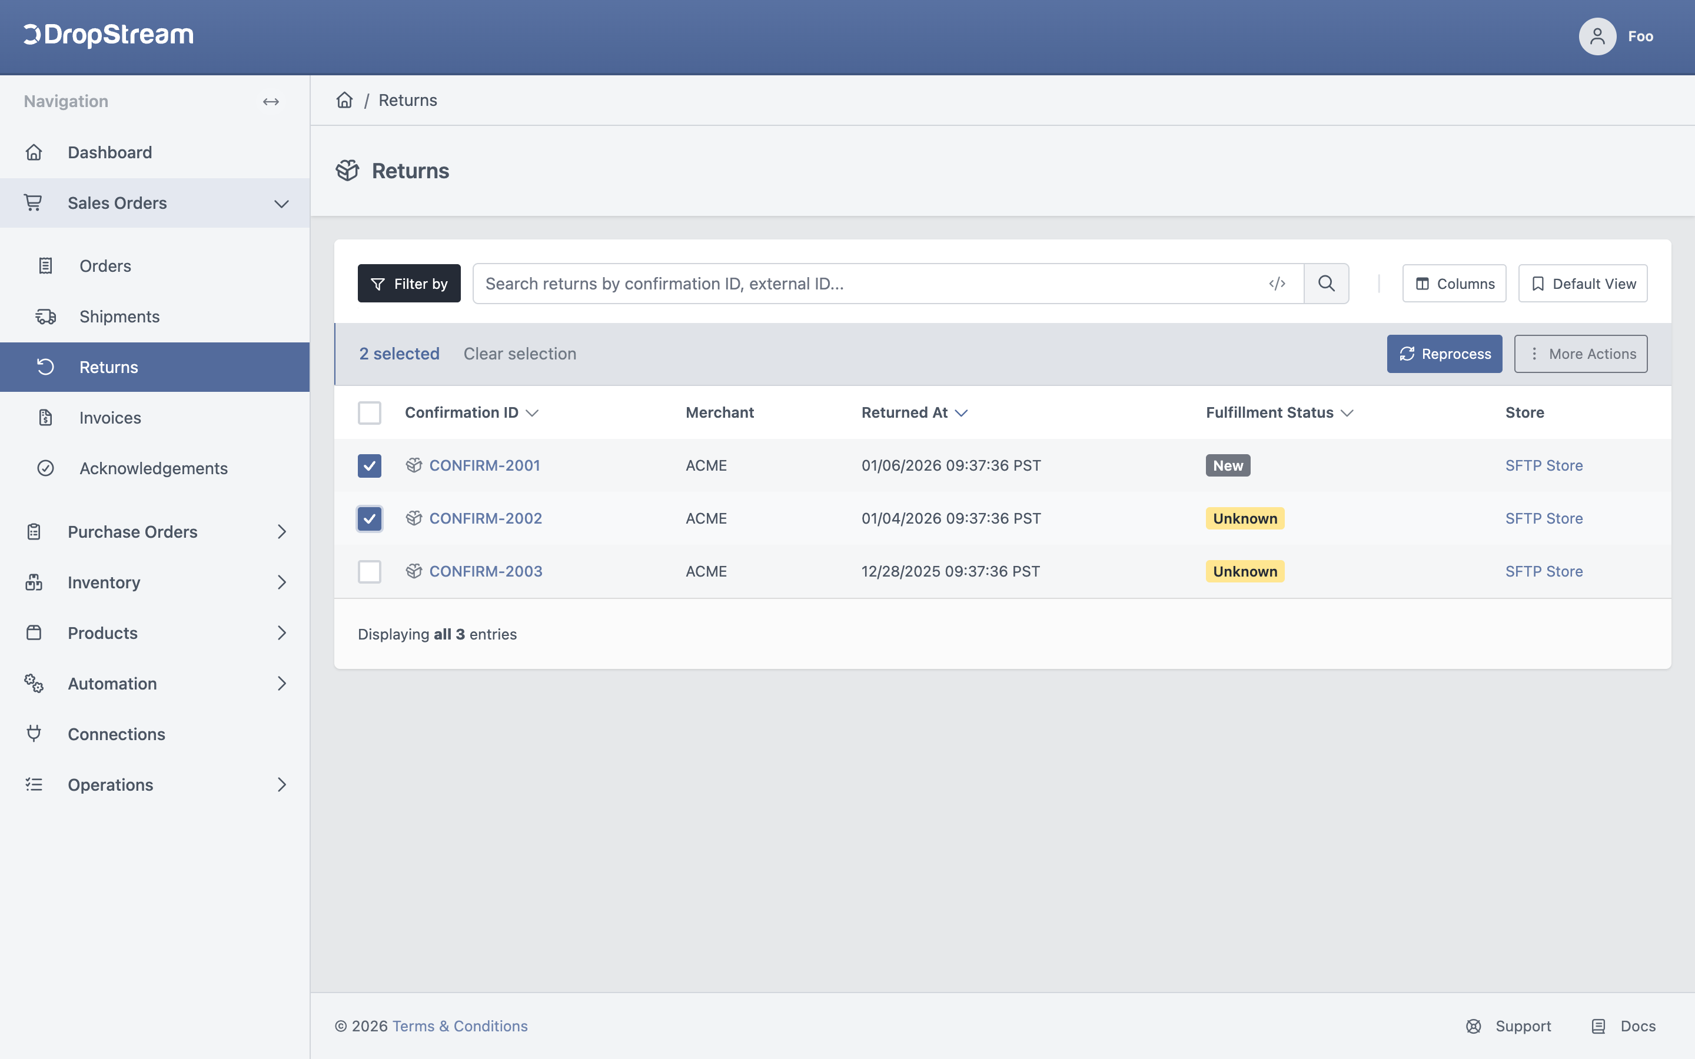The width and height of the screenshot is (1695, 1059).
Task: Click the Shipments truck icon
Action: click(x=45, y=317)
